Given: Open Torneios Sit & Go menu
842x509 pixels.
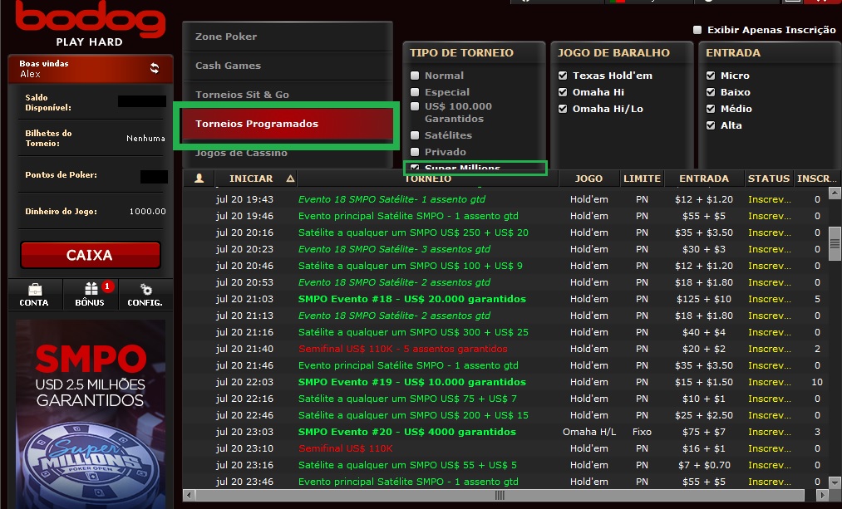Looking at the screenshot, I should coord(288,95).
